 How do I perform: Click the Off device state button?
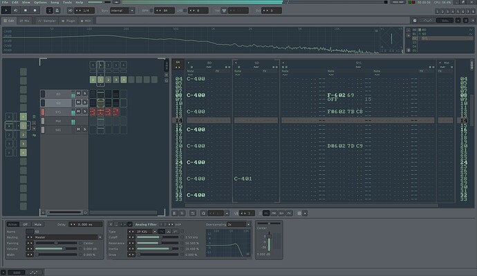point(26,224)
